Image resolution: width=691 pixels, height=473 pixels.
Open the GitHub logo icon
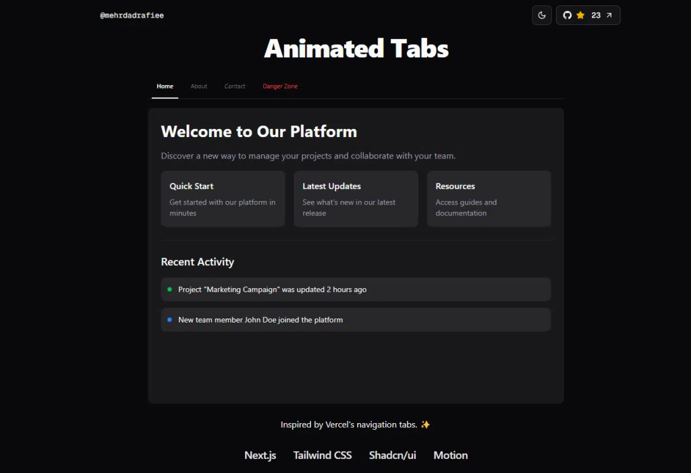[567, 16]
